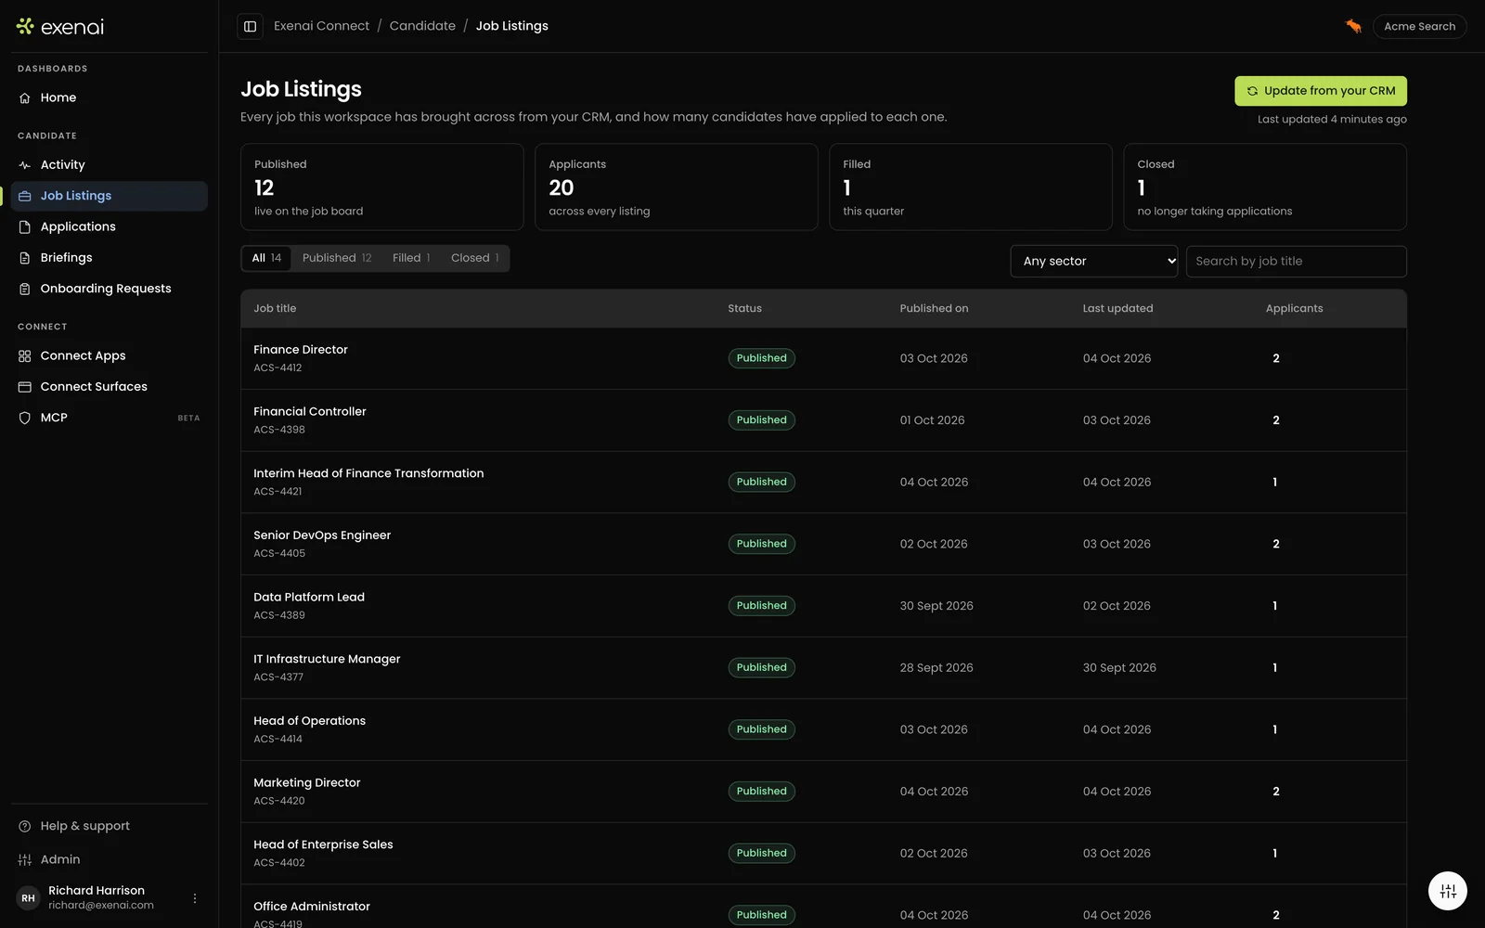Click the MCP shield icon
The width and height of the screenshot is (1485, 928).
click(25, 418)
